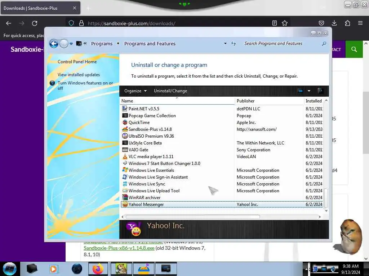Click the Sandboxie taskbar icon
This screenshot has width=369, height=276.
[x=143, y=269]
